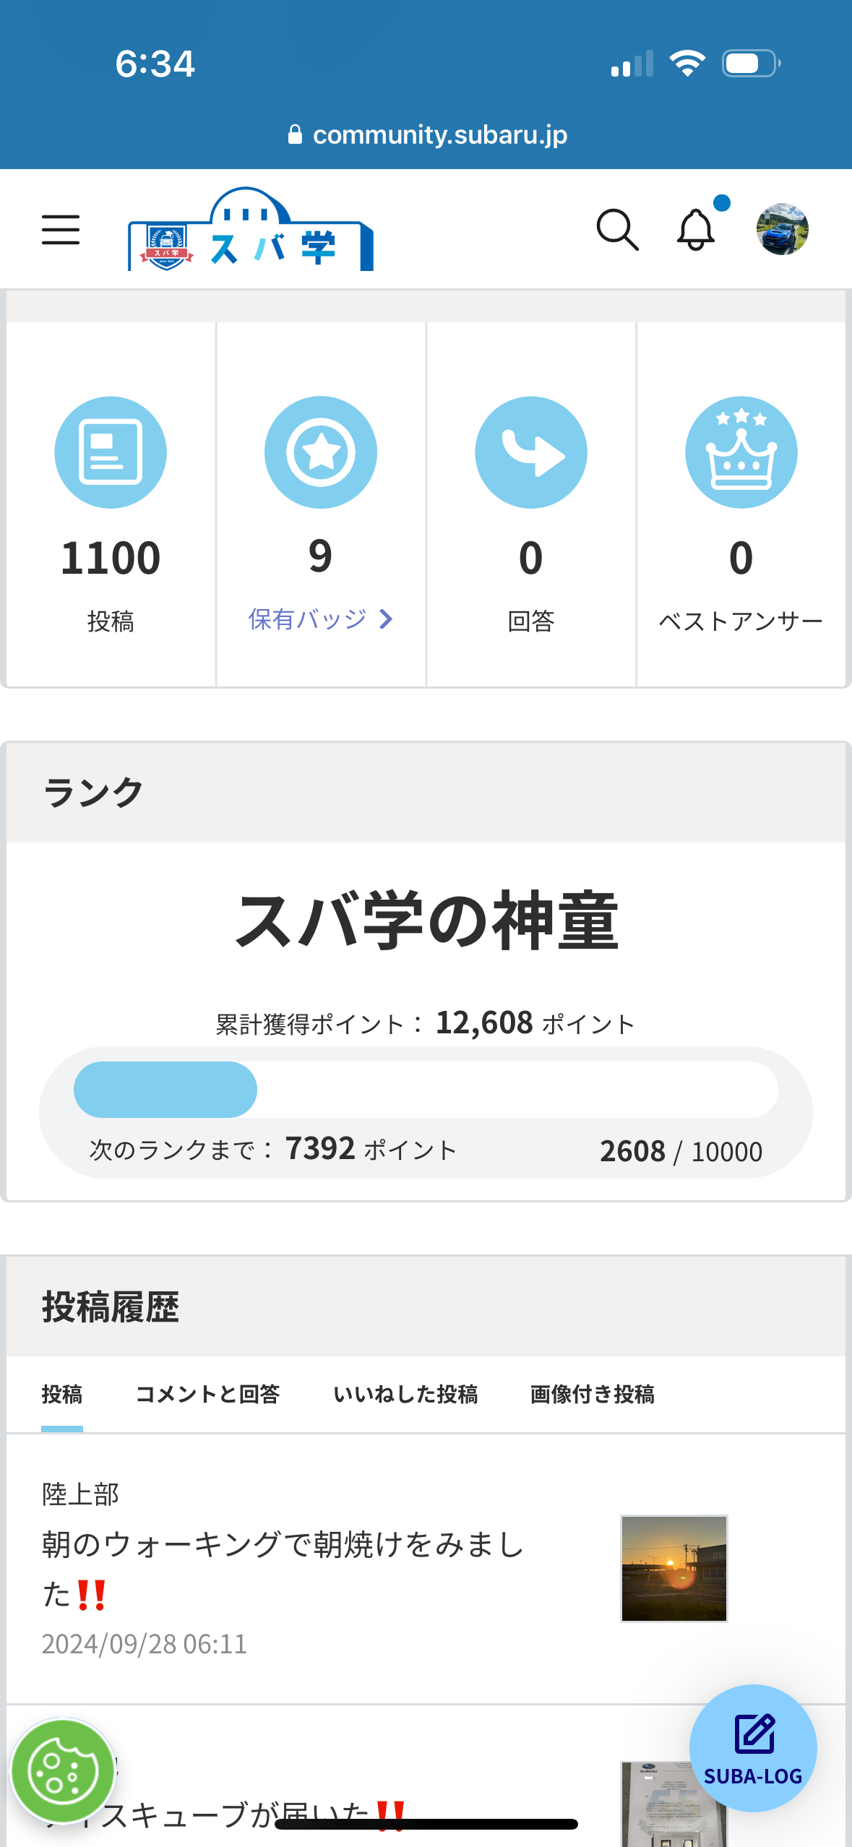
Task: Open the search magnifier icon
Action: pyautogui.click(x=618, y=230)
